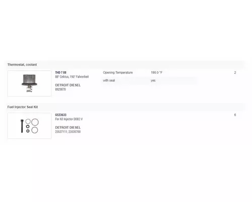The height and width of the screenshot is (202, 252).
Task: Click the quantity 6 for seal kit
Action: (x=235, y=115)
